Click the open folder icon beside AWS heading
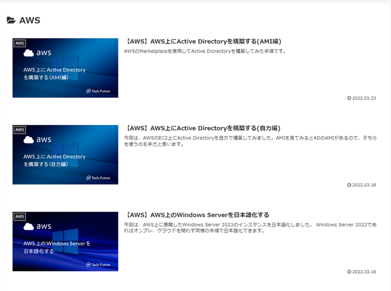 point(11,21)
